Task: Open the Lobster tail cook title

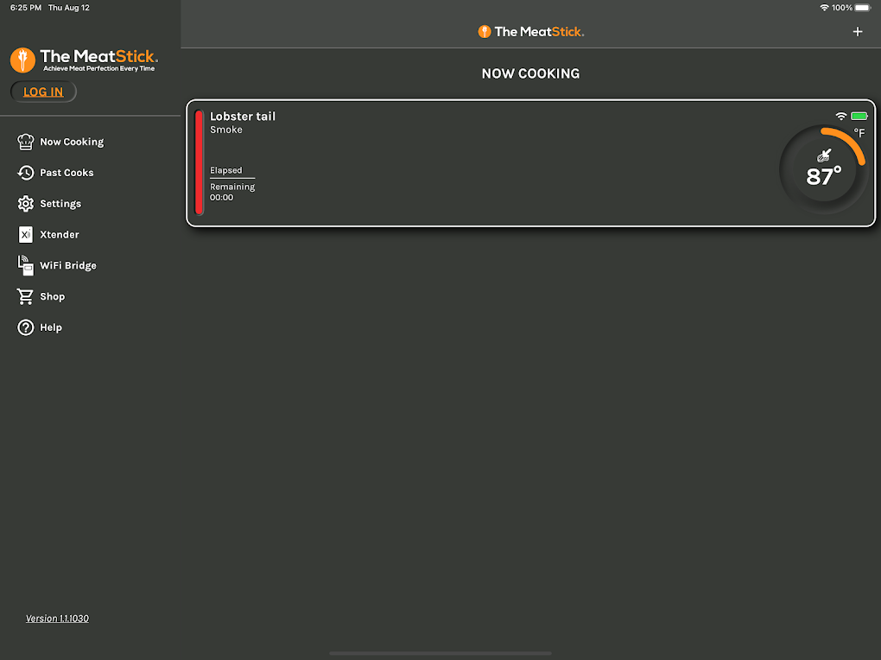Action: click(x=243, y=117)
